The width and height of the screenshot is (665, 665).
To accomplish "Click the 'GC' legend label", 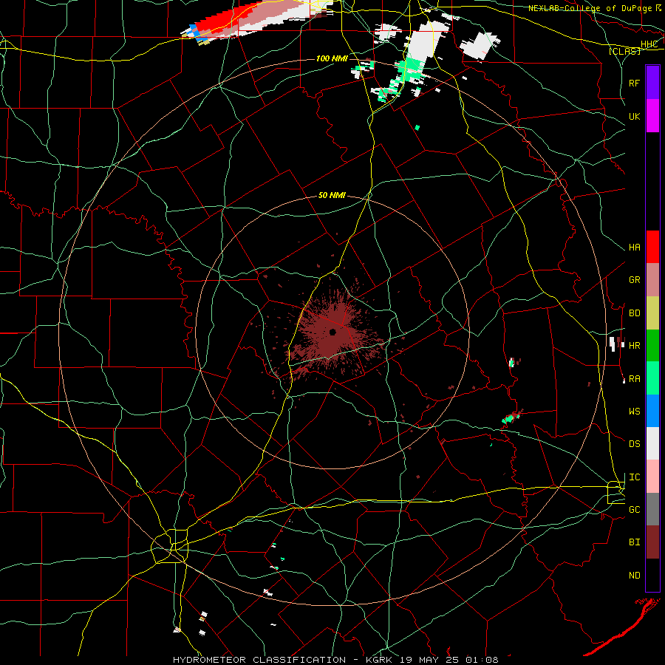I will coord(634,510).
